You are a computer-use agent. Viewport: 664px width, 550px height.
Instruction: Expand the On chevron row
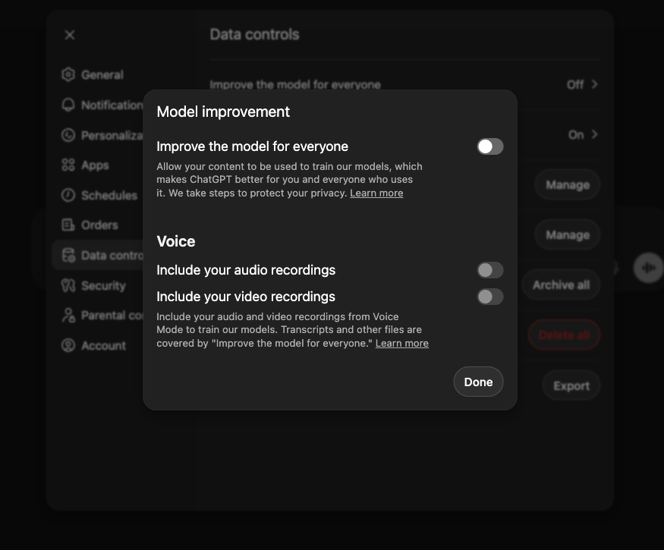pos(583,134)
